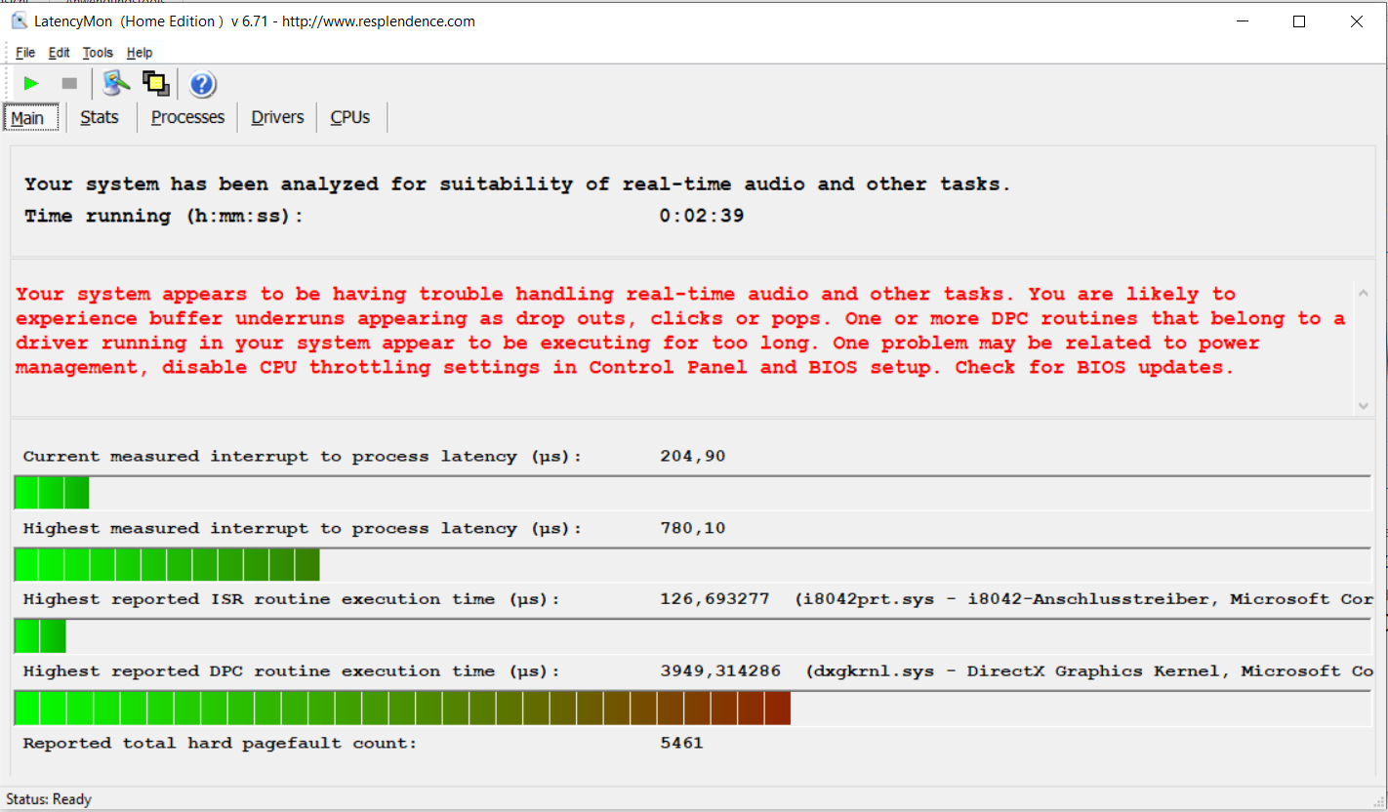The width and height of the screenshot is (1388, 812).
Task: Open the Edit menu
Action: (60, 53)
